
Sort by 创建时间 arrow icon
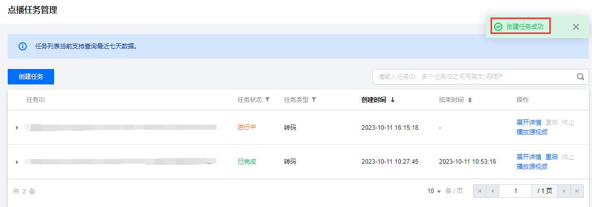393,100
